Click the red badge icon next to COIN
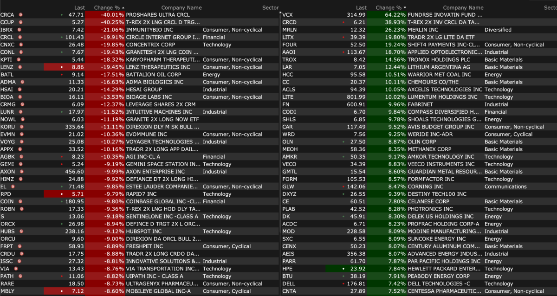This screenshot has width=557, height=296. coord(20,201)
